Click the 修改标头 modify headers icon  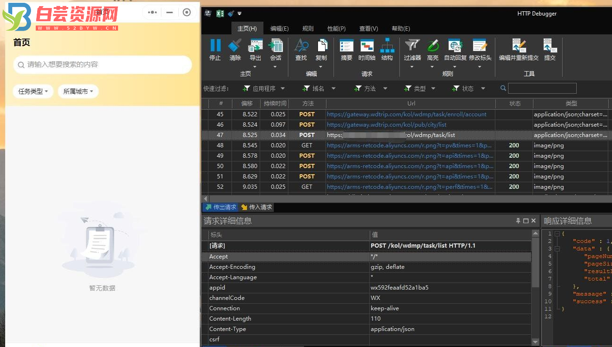pos(480,45)
